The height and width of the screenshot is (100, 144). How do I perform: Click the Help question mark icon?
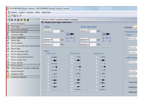click(21, 16)
